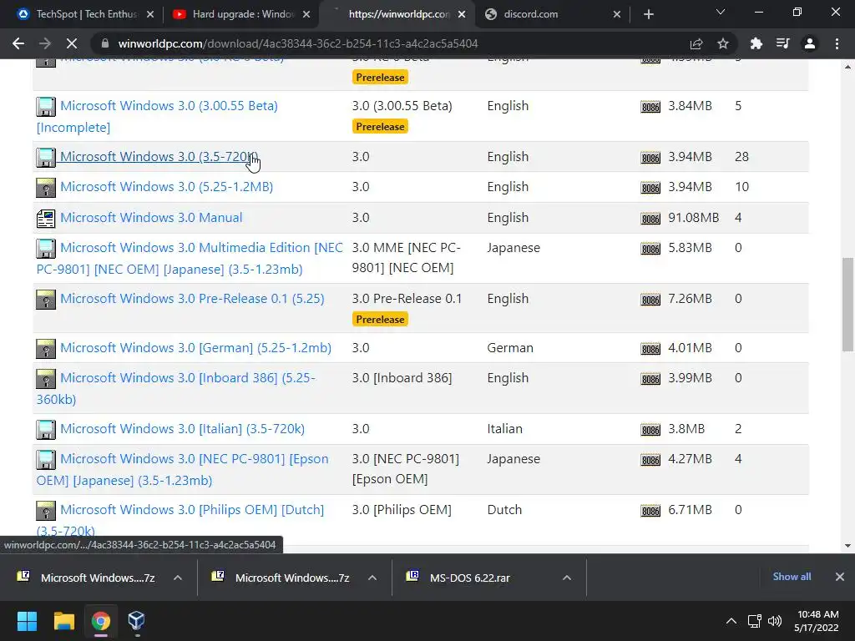Open Windows 3.0 Pre-Release 0.1 (5.25) link
Viewport: 855px width, 641px height.
coord(192,299)
